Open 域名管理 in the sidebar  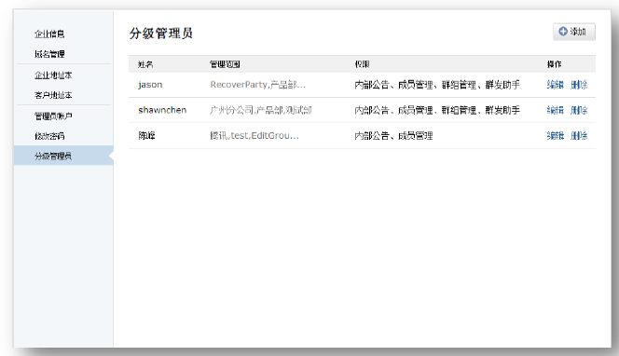(x=49, y=54)
